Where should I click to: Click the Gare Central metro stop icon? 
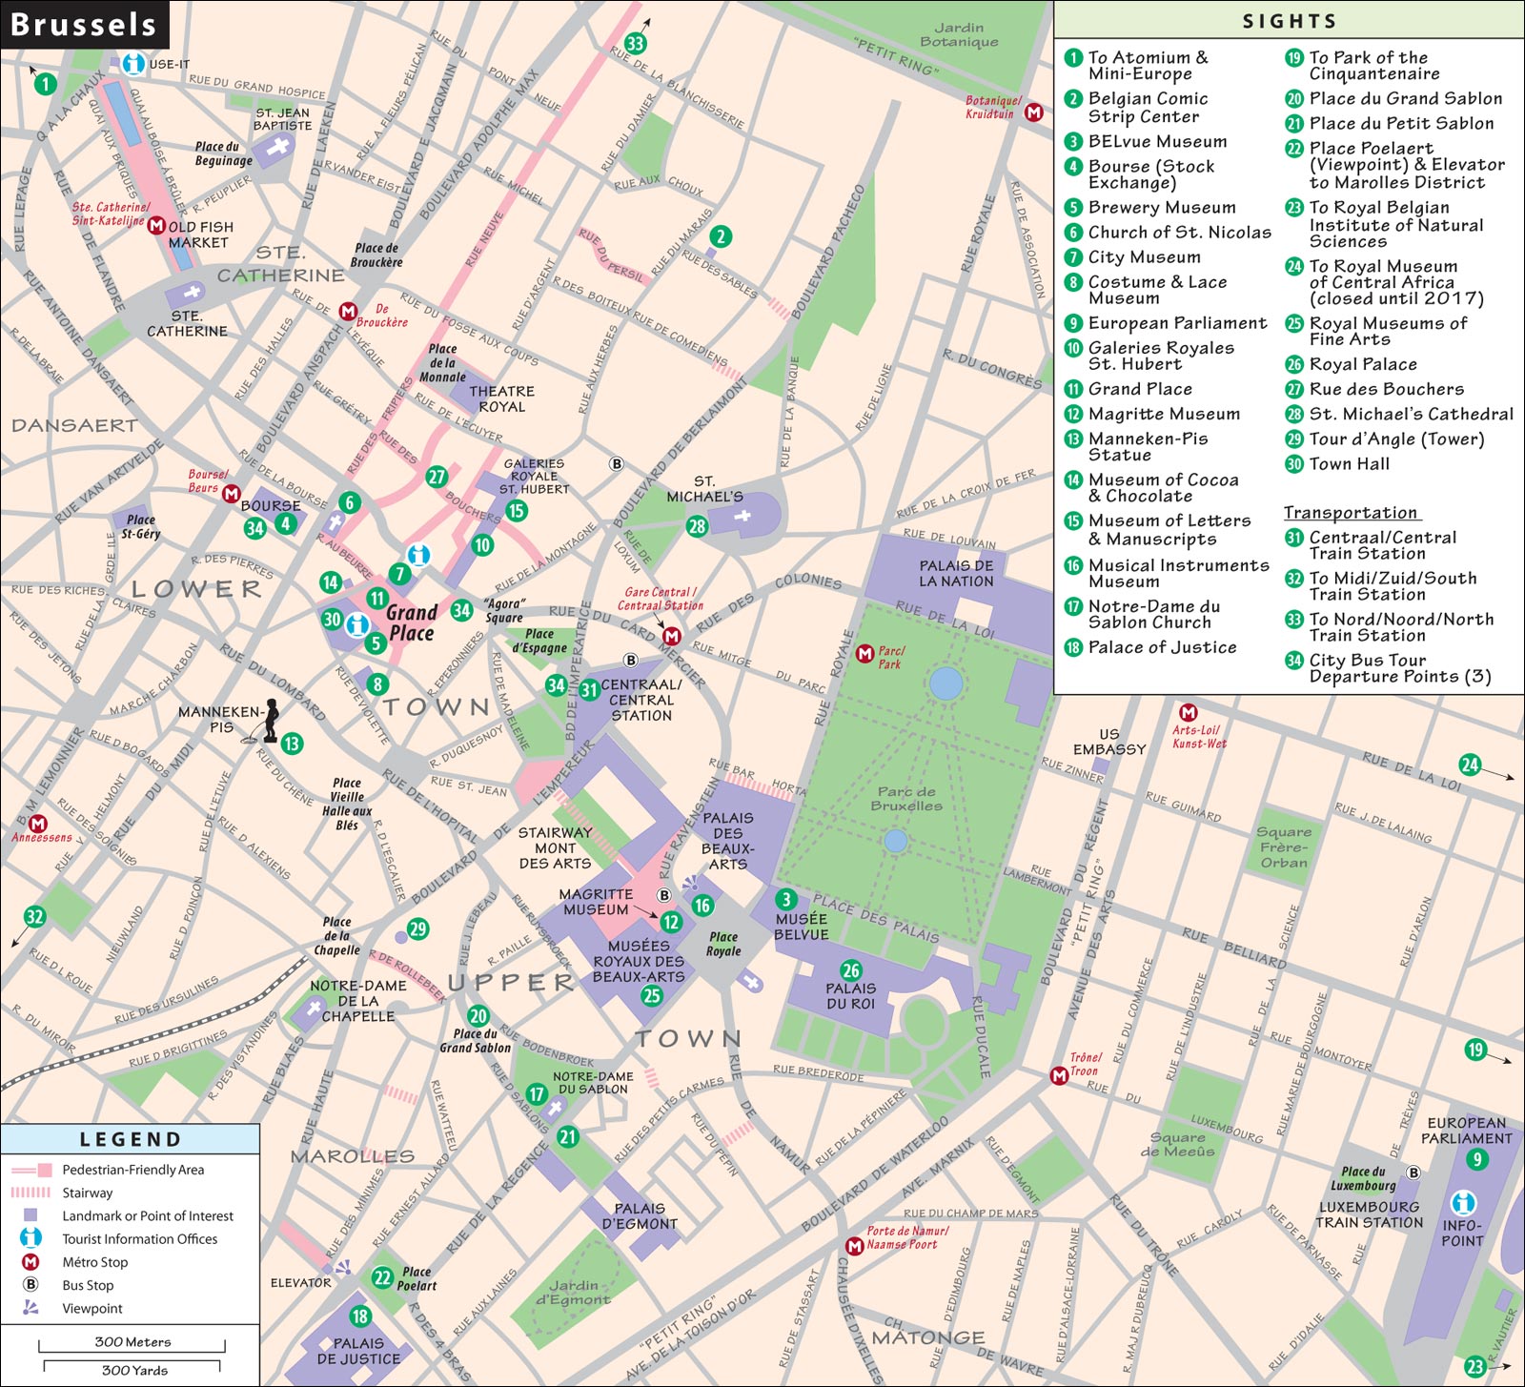click(x=672, y=636)
